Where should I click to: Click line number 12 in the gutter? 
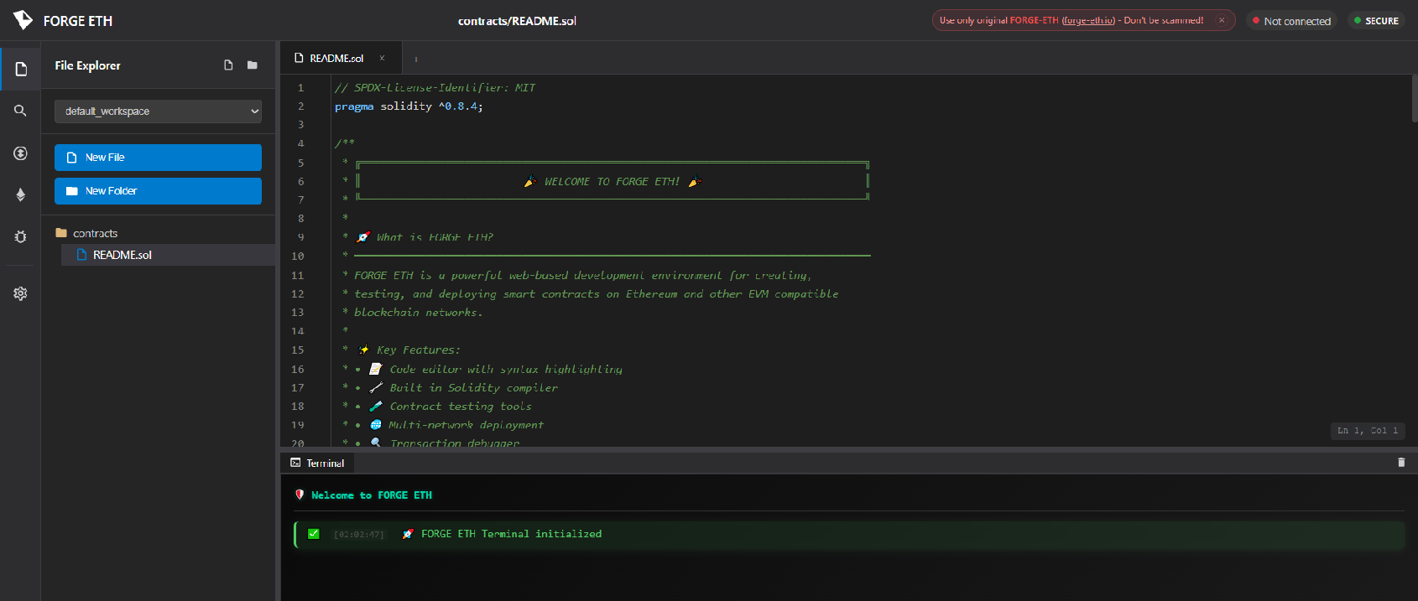pyautogui.click(x=298, y=294)
